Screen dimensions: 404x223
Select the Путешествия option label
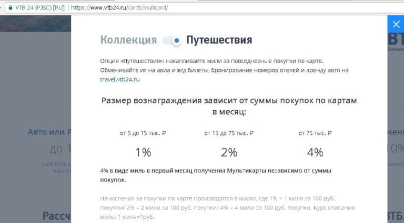[x=219, y=40]
